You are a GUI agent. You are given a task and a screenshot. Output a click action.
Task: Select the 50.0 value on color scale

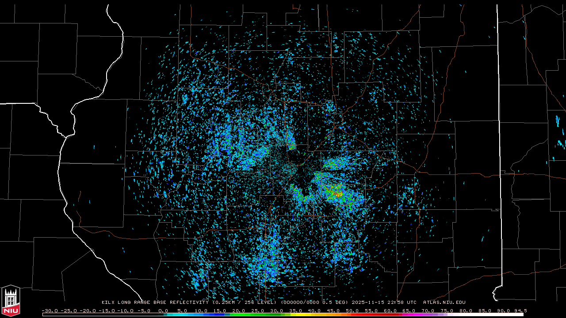(352, 310)
